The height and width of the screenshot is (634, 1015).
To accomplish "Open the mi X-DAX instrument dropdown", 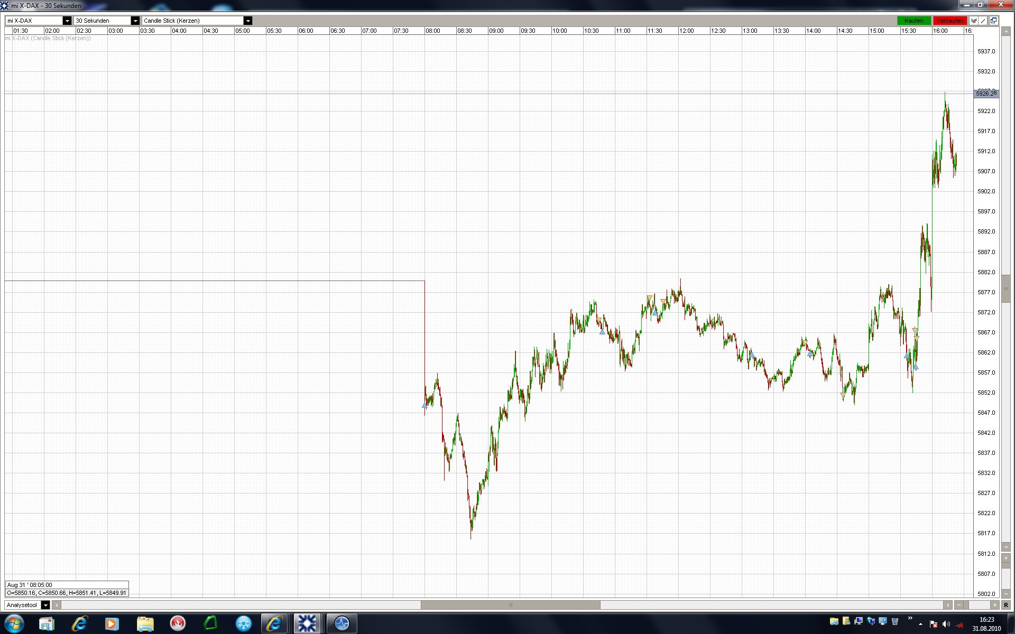I will click(x=67, y=21).
